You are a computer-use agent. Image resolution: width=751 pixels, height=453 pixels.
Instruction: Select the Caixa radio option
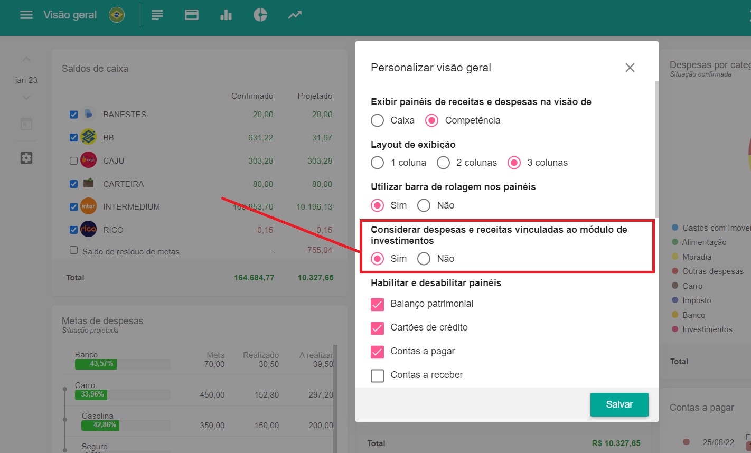pyautogui.click(x=378, y=120)
